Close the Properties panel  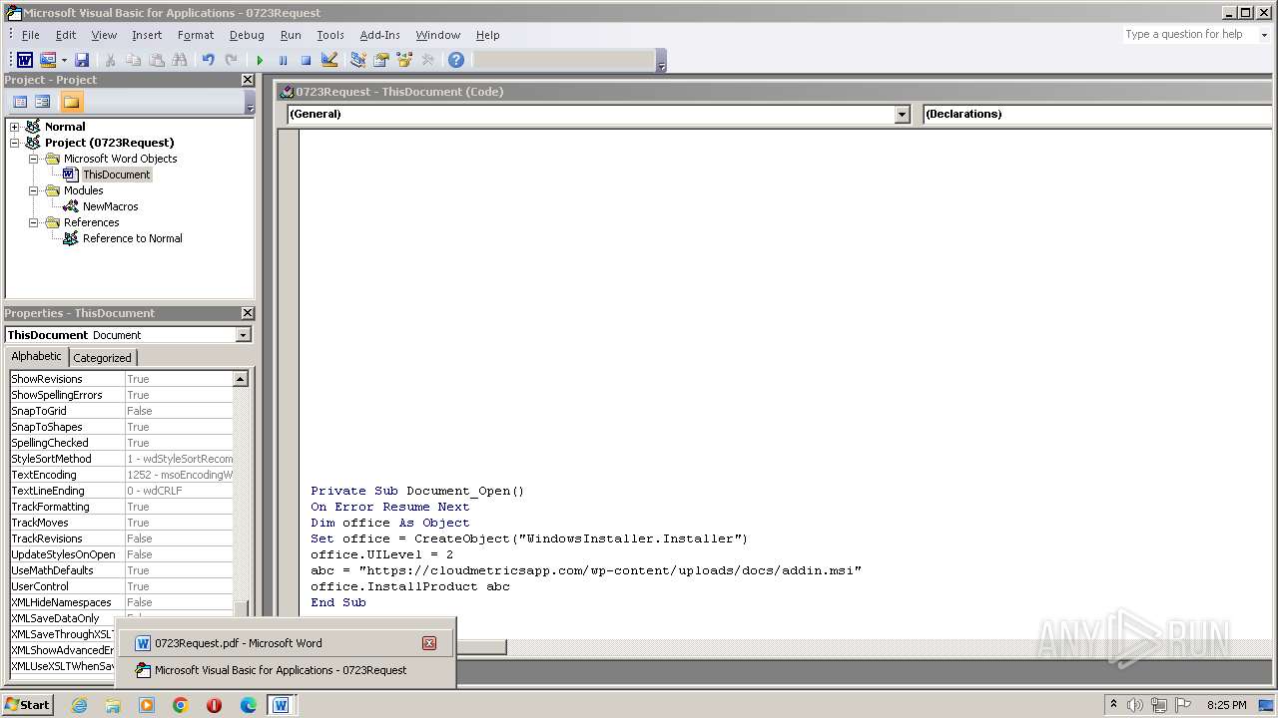pos(248,313)
